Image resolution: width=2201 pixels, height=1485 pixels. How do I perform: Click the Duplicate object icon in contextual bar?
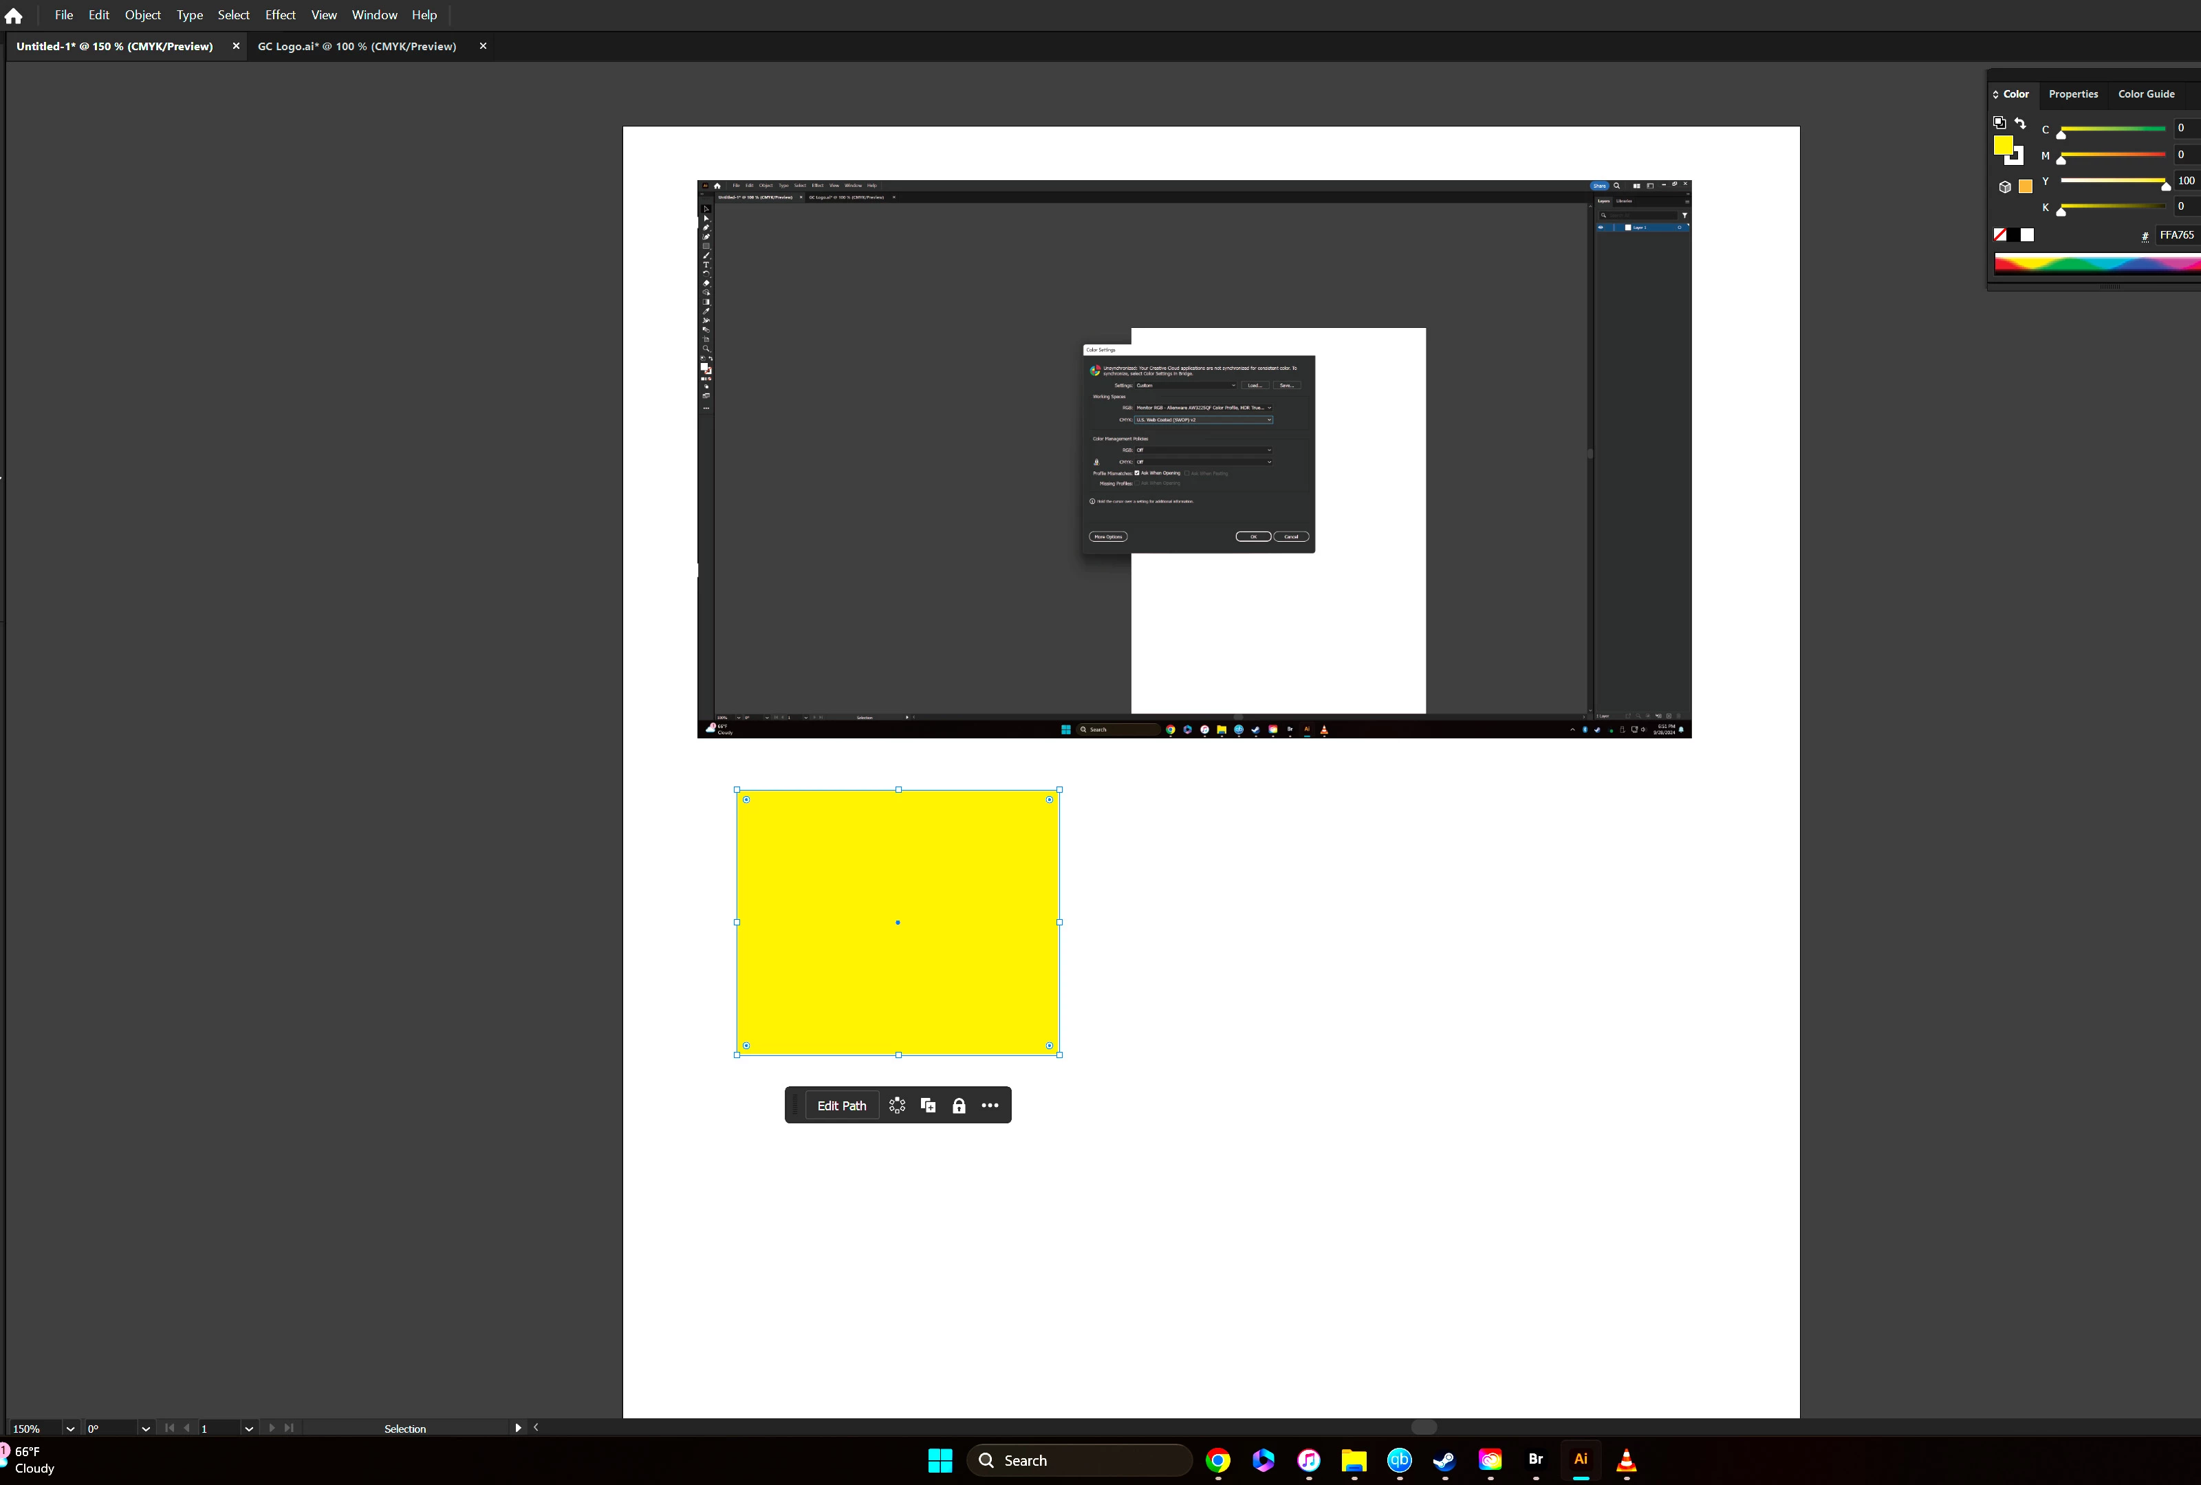(928, 1105)
